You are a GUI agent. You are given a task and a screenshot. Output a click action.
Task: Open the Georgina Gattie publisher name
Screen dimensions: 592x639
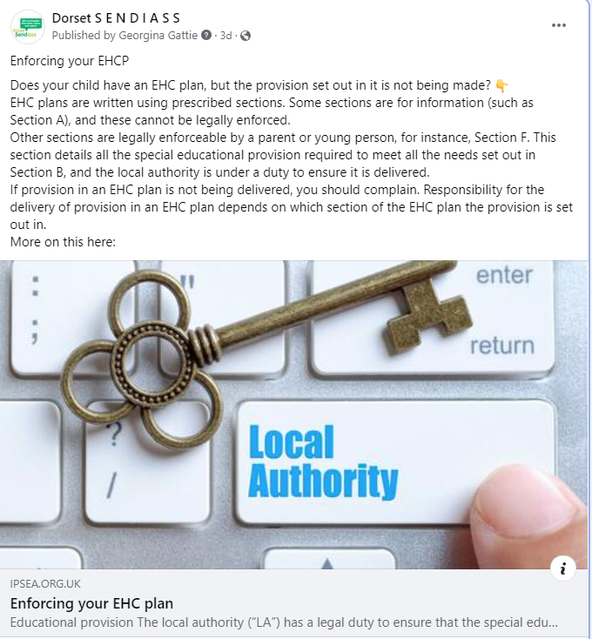point(158,36)
